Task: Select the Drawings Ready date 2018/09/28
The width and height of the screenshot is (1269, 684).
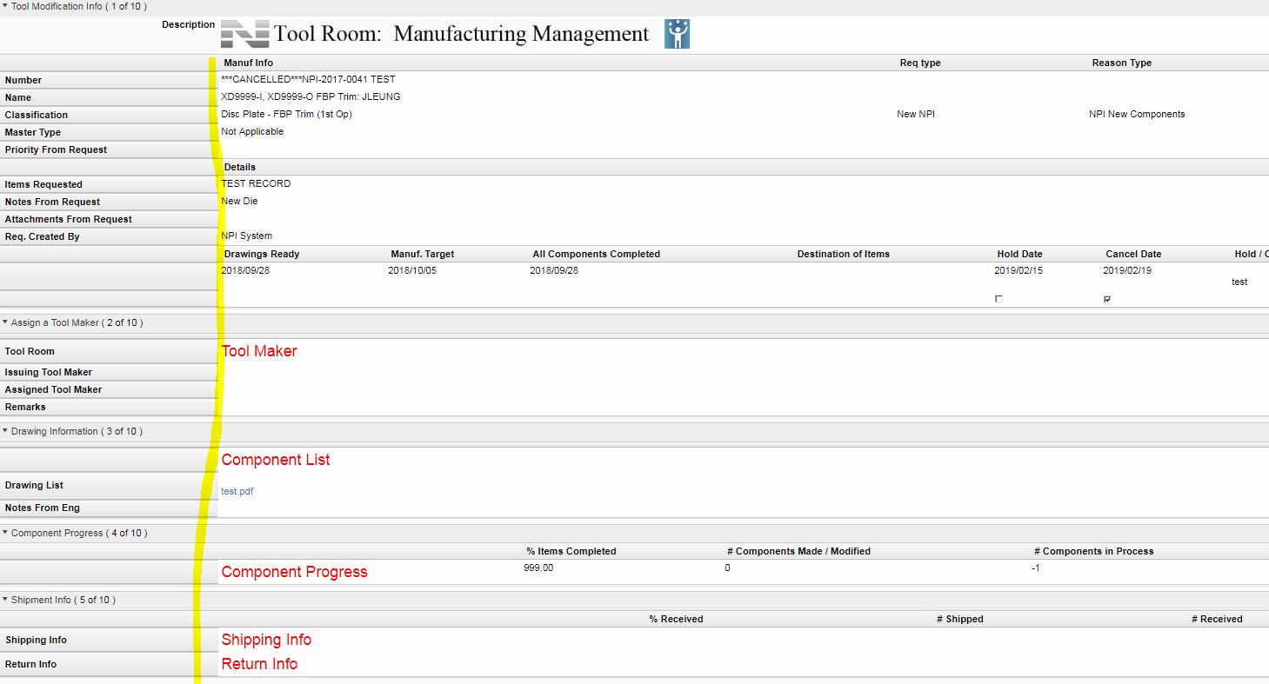Action: click(x=245, y=270)
